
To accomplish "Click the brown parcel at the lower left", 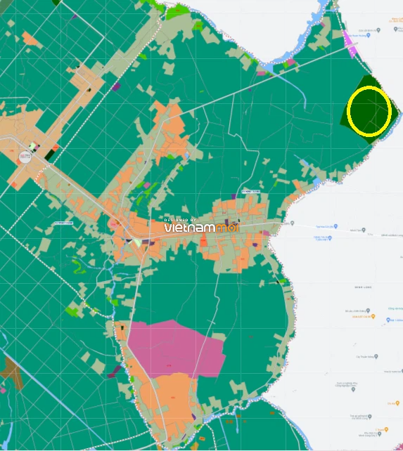I will pyautogui.click(x=11, y=373).
